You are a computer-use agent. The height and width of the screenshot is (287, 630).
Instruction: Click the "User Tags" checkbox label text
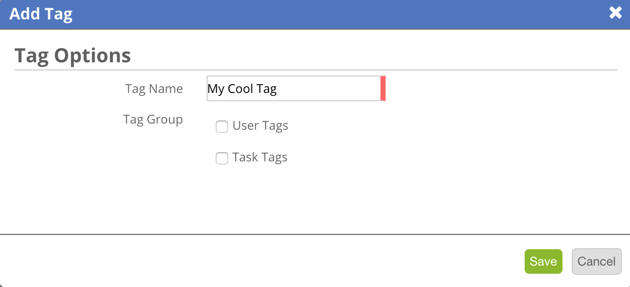(x=260, y=126)
